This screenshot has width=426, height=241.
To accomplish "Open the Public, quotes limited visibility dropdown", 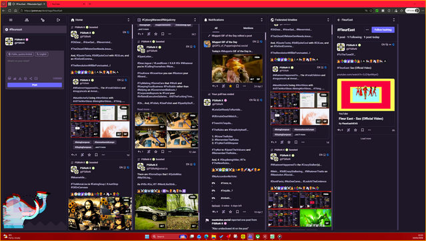I will coord(20,54).
